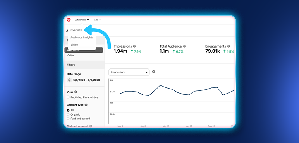299x143 pixels.
Task: Open the Analytics dropdown menu
Action: [x=82, y=20]
